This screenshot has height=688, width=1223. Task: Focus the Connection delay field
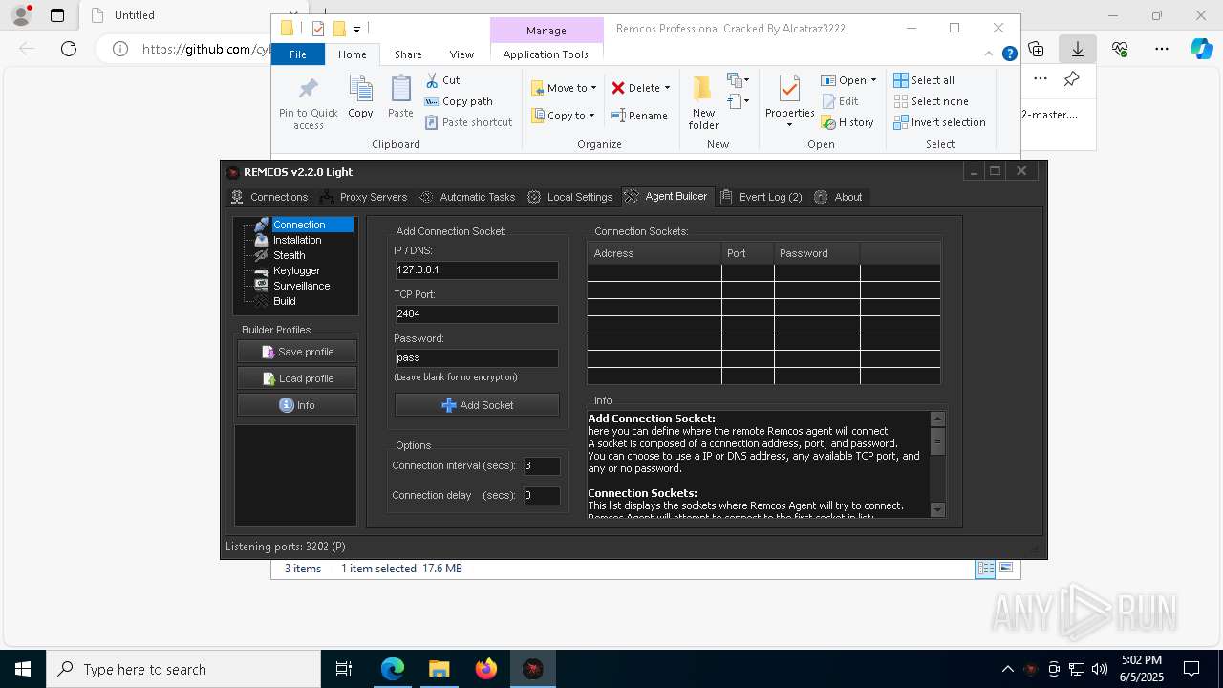pyautogui.click(x=541, y=495)
